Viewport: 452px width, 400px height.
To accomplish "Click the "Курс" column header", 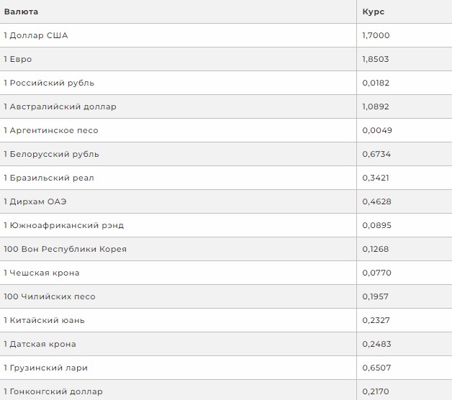I will [x=374, y=12].
